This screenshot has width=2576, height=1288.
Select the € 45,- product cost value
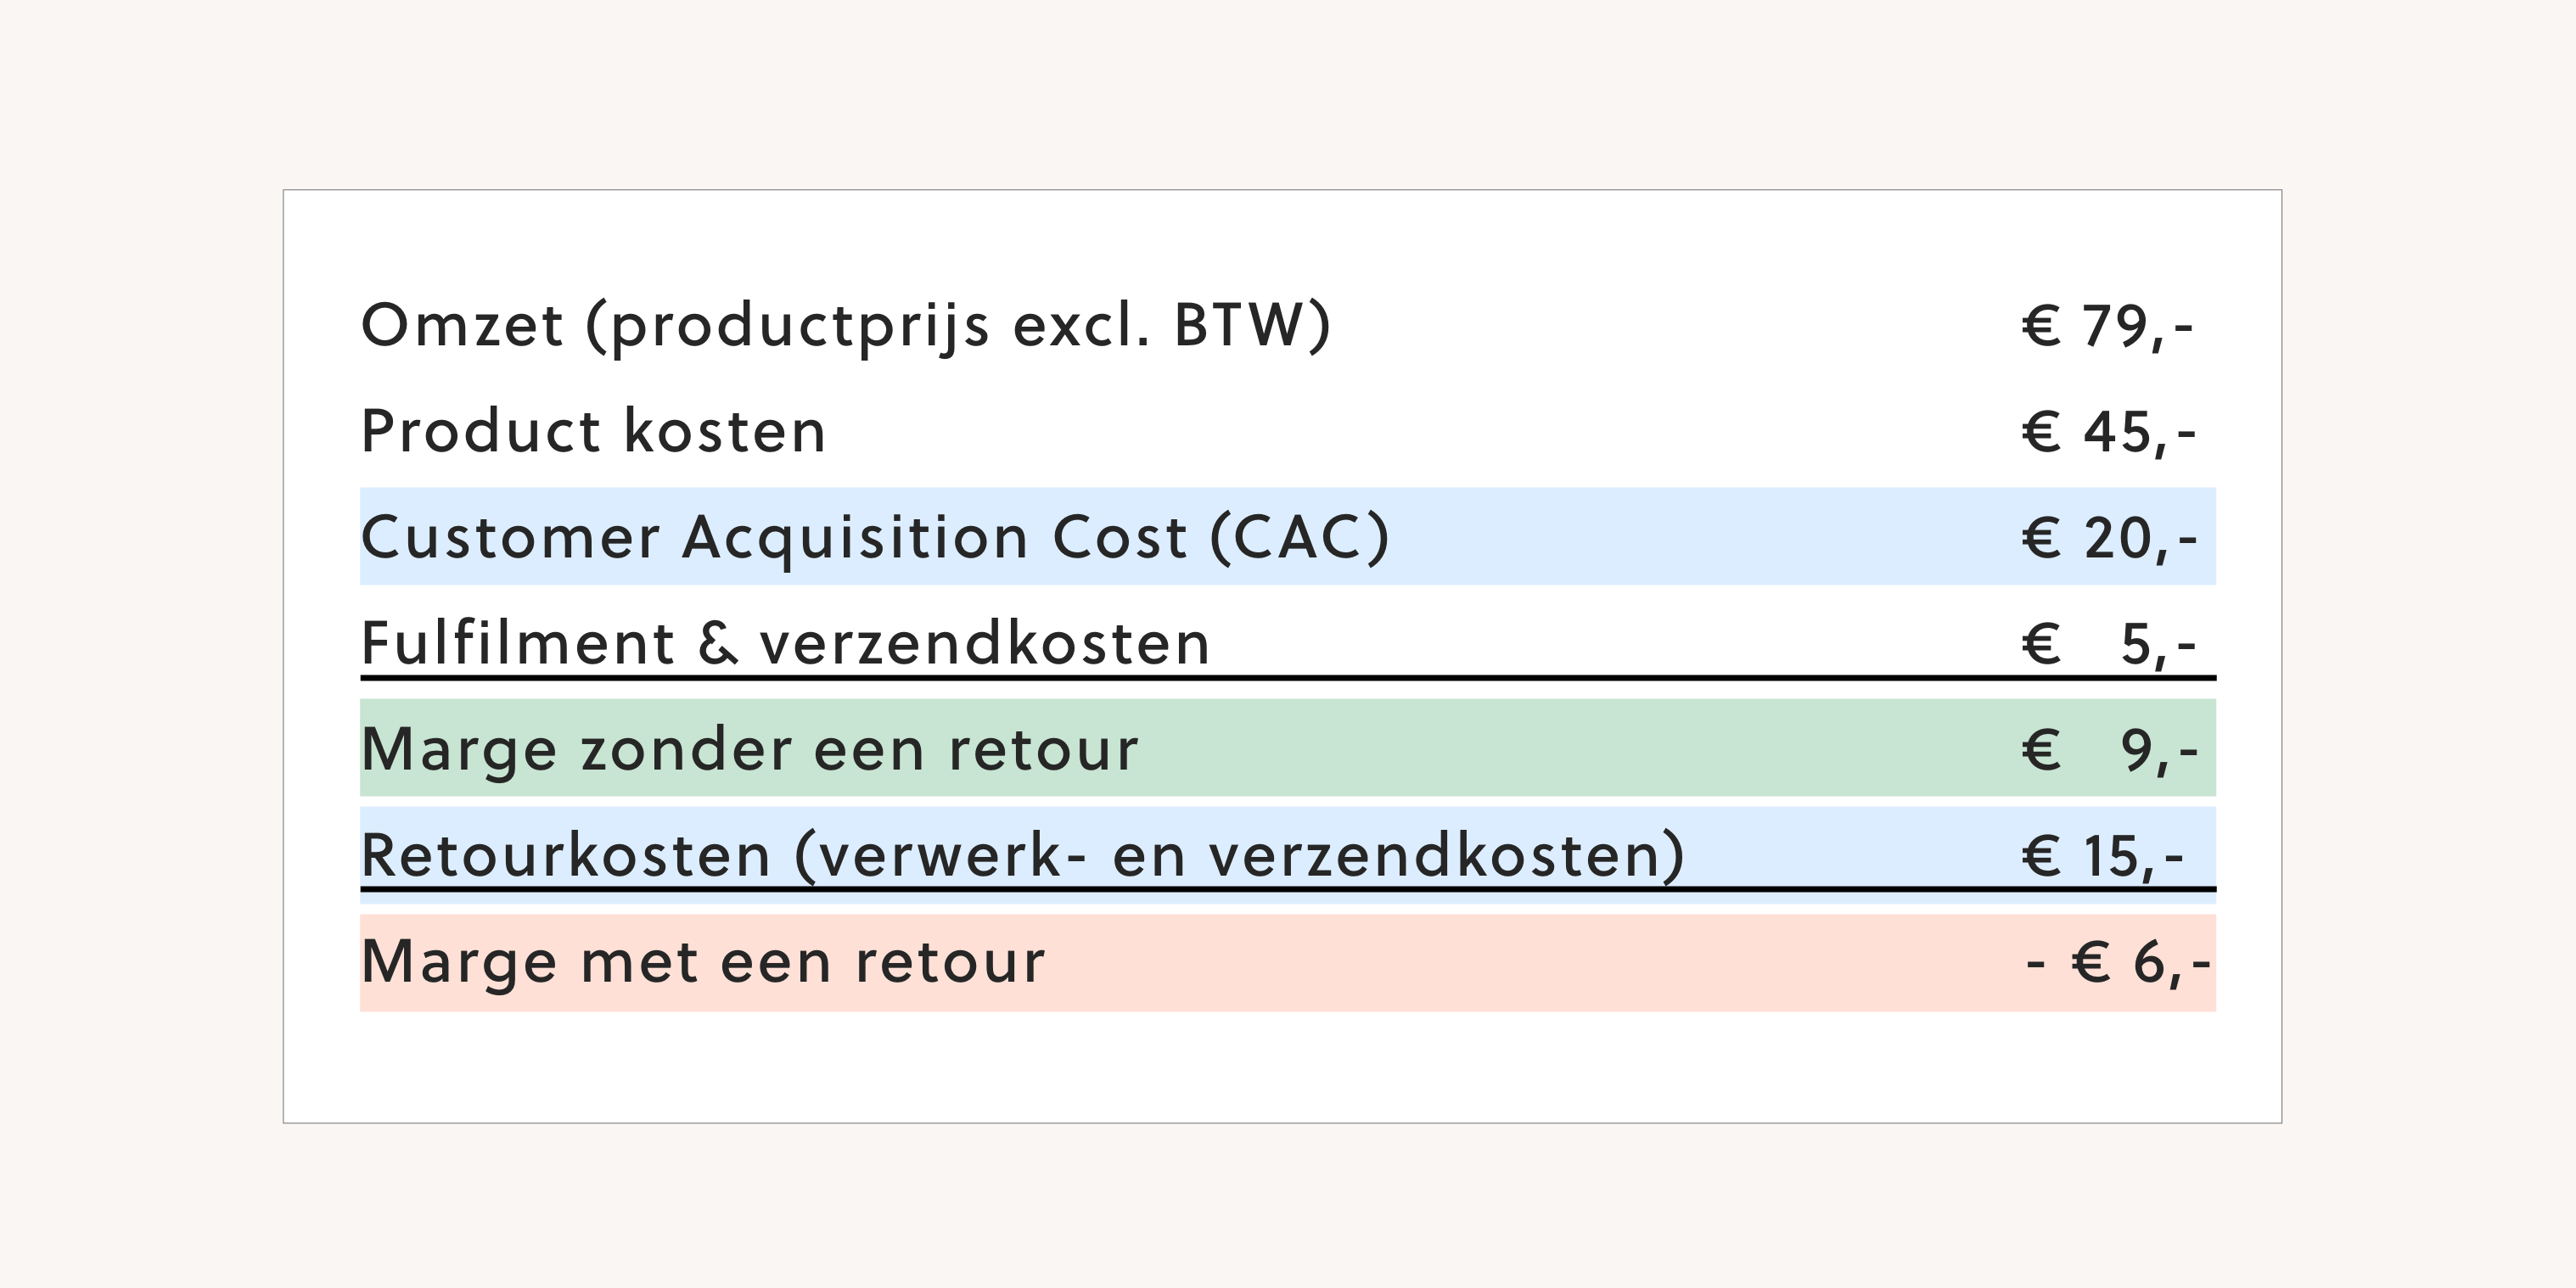click(2108, 432)
